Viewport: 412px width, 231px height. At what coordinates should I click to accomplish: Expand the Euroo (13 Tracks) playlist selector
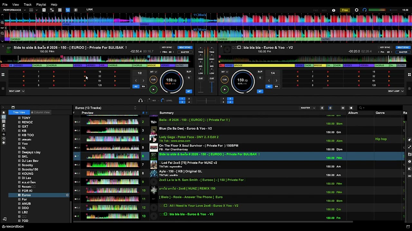[135, 108]
